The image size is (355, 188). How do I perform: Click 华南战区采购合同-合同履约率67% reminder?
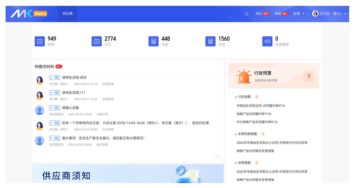pyautogui.click(x=261, y=106)
